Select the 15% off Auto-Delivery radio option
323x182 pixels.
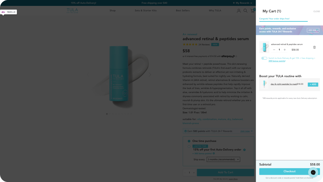[x=189, y=147]
